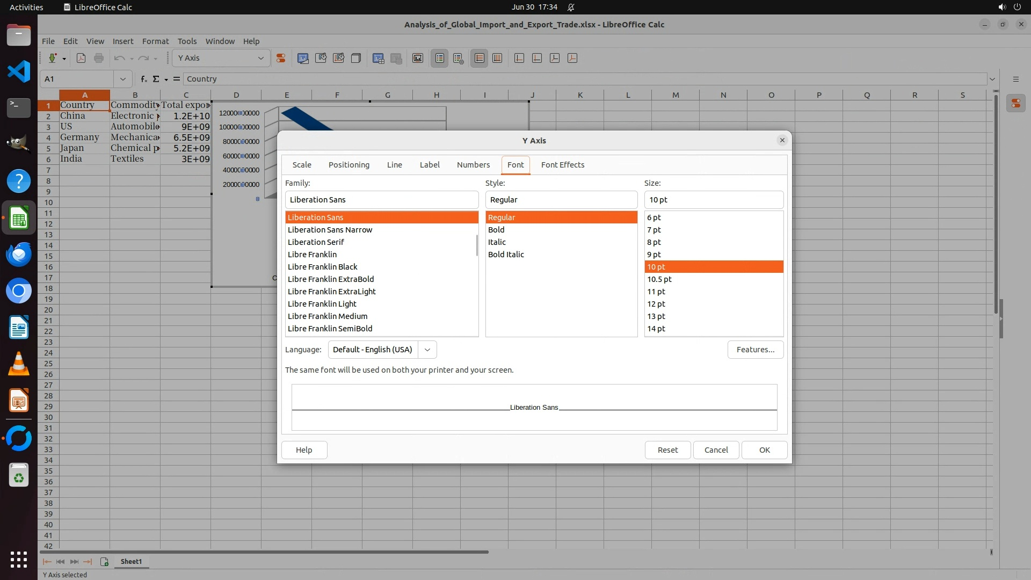
Task: Select 12 pt in the size list
Action: pos(656,304)
